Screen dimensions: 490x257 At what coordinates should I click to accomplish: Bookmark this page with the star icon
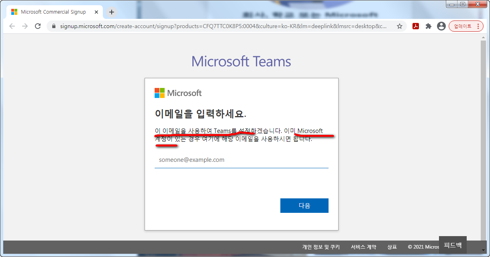pos(400,26)
